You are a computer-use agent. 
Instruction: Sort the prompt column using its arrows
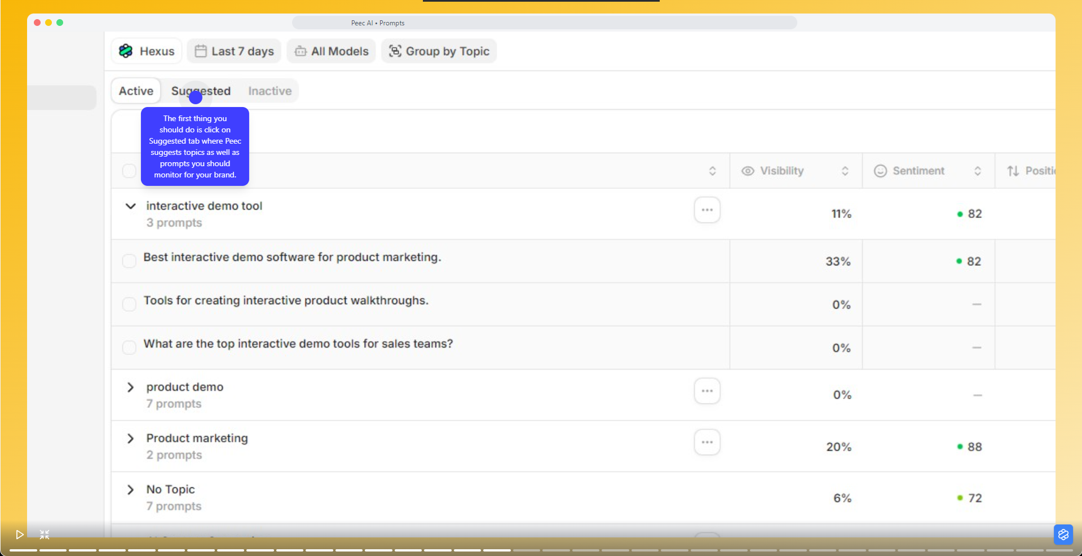click(712, 171)
